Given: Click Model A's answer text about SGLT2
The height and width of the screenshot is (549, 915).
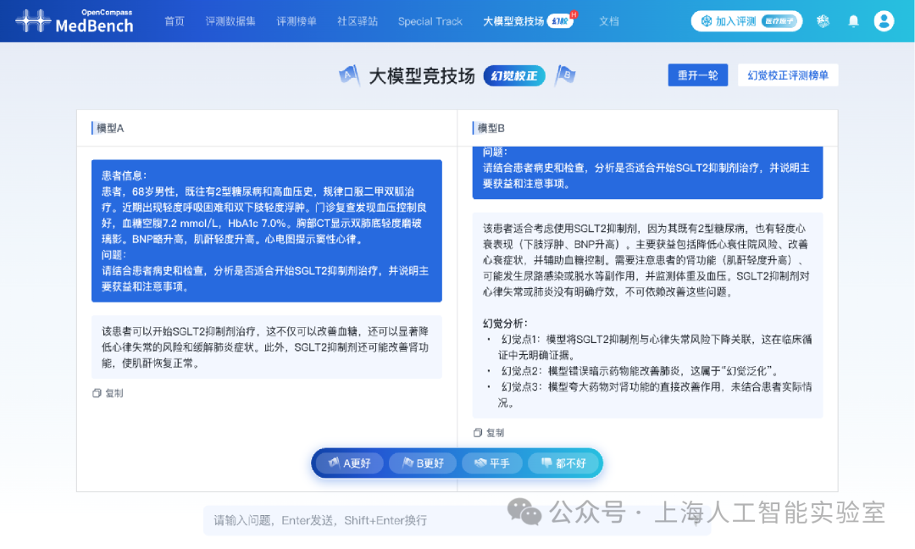Looking at the screenshot, I should tap(267, 347).
